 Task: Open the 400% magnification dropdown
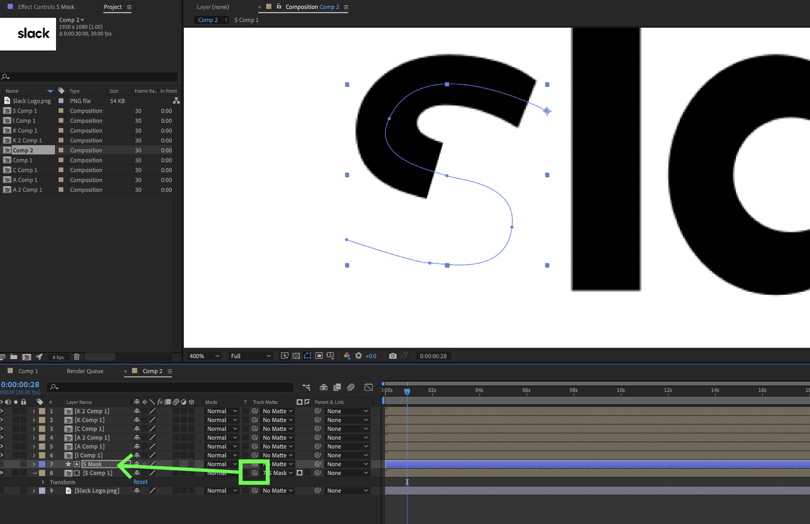coord(204,356)
